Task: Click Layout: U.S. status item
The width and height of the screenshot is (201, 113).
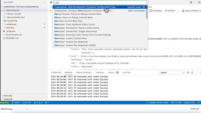Action: (189, 103)
